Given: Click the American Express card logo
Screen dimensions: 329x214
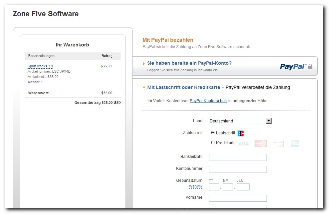Looking at the screenshot, I should 294,143.
